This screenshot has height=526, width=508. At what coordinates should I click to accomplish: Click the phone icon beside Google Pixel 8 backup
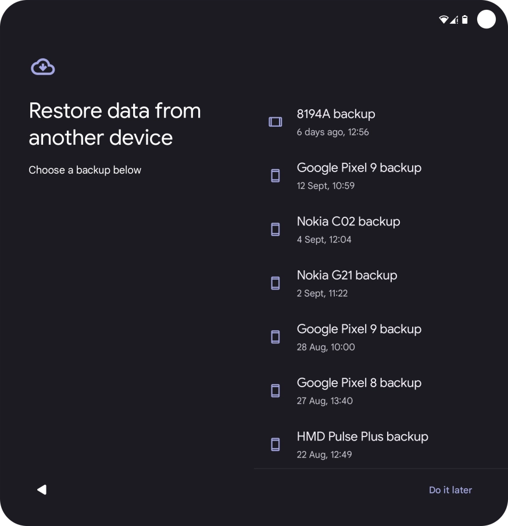275,391
